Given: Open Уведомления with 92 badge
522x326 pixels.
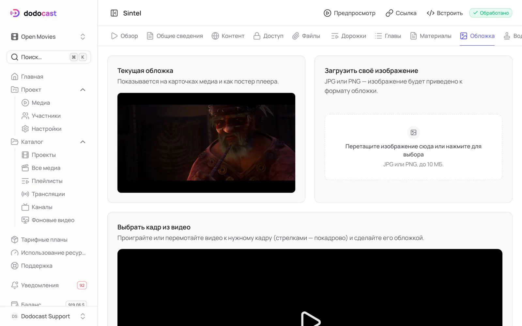Looking at the screenshot, I should 49,285.
